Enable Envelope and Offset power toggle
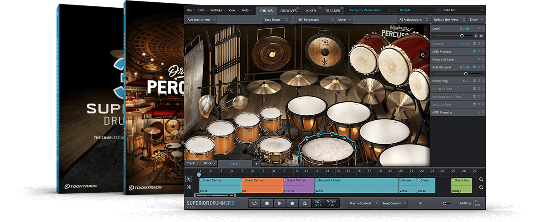This screenshot has width=542, height=222. (474, 96)
